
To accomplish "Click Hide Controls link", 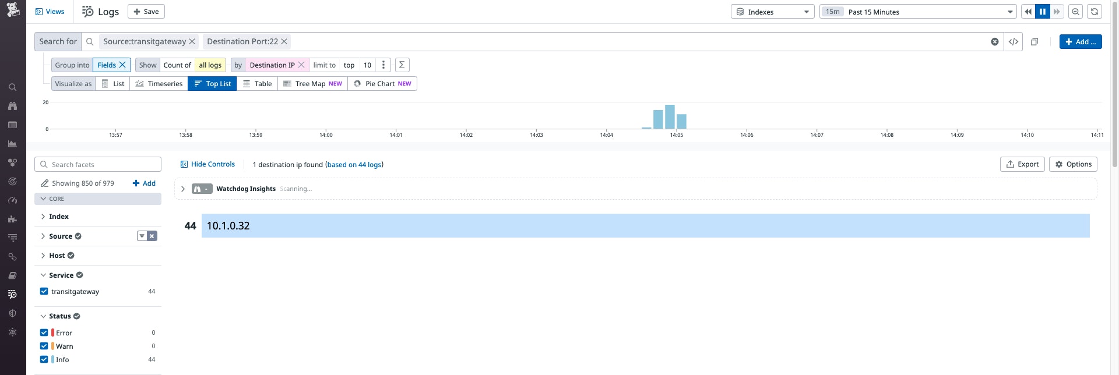I will [207, 164].
